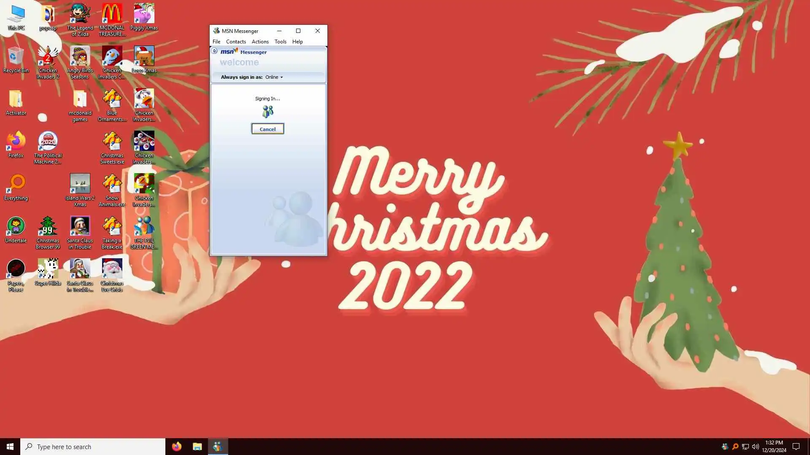Open File Explorer from the taskbar
The image size is (810, 455).
point(197,447)
